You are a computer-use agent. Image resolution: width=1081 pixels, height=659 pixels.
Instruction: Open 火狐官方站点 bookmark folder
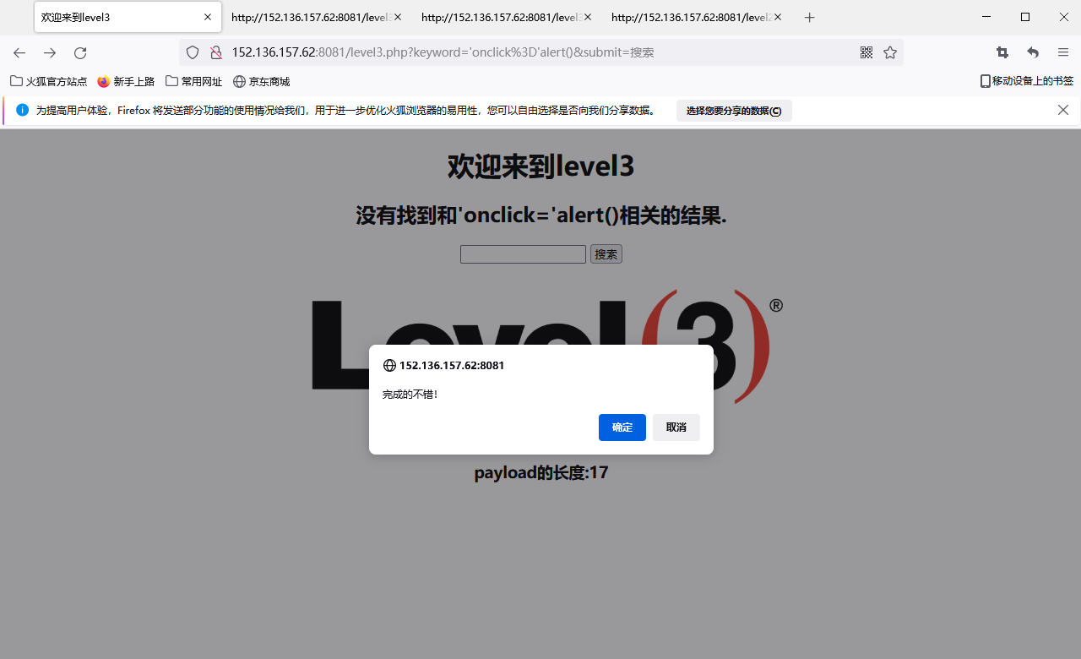(x=48, y=81)
